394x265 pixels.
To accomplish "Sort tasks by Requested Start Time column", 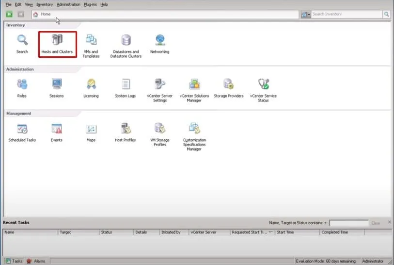I will (x=250, y=232).
